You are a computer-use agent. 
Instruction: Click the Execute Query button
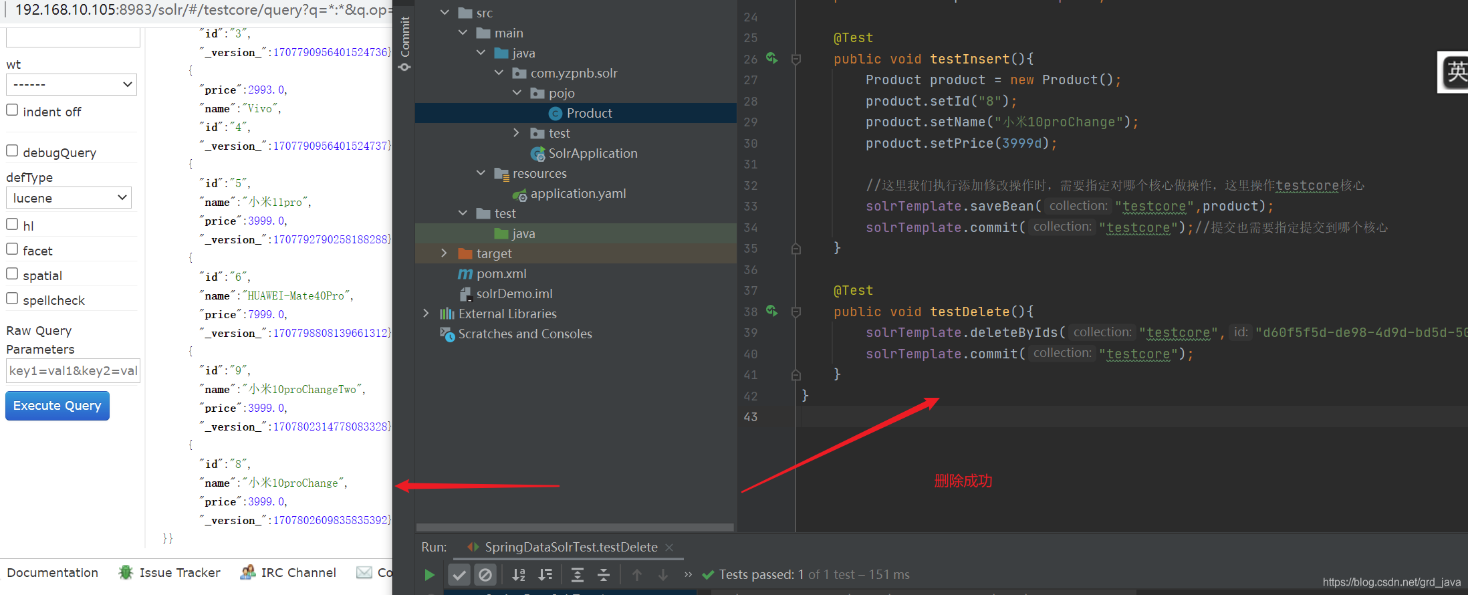click(57, 406)
